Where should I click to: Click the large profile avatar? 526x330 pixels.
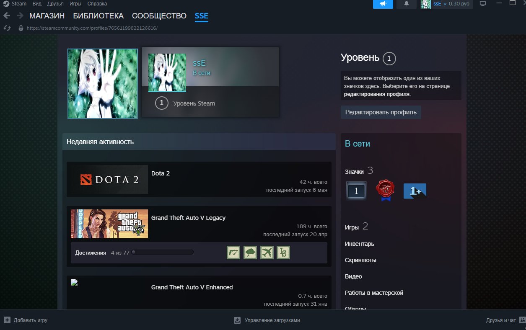click(103, 84)
